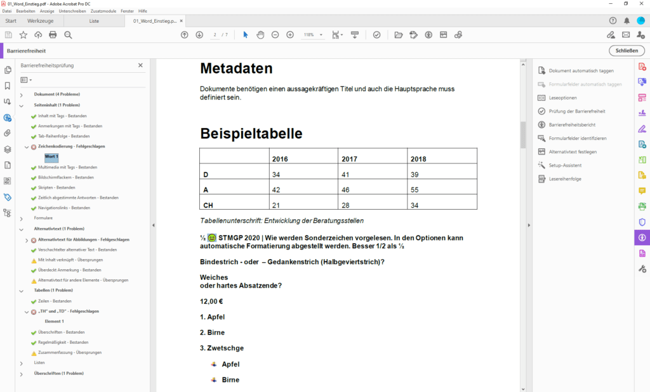Click the cloud upload icon
This screenshot has width=650, height=392.
click(38, 35)
